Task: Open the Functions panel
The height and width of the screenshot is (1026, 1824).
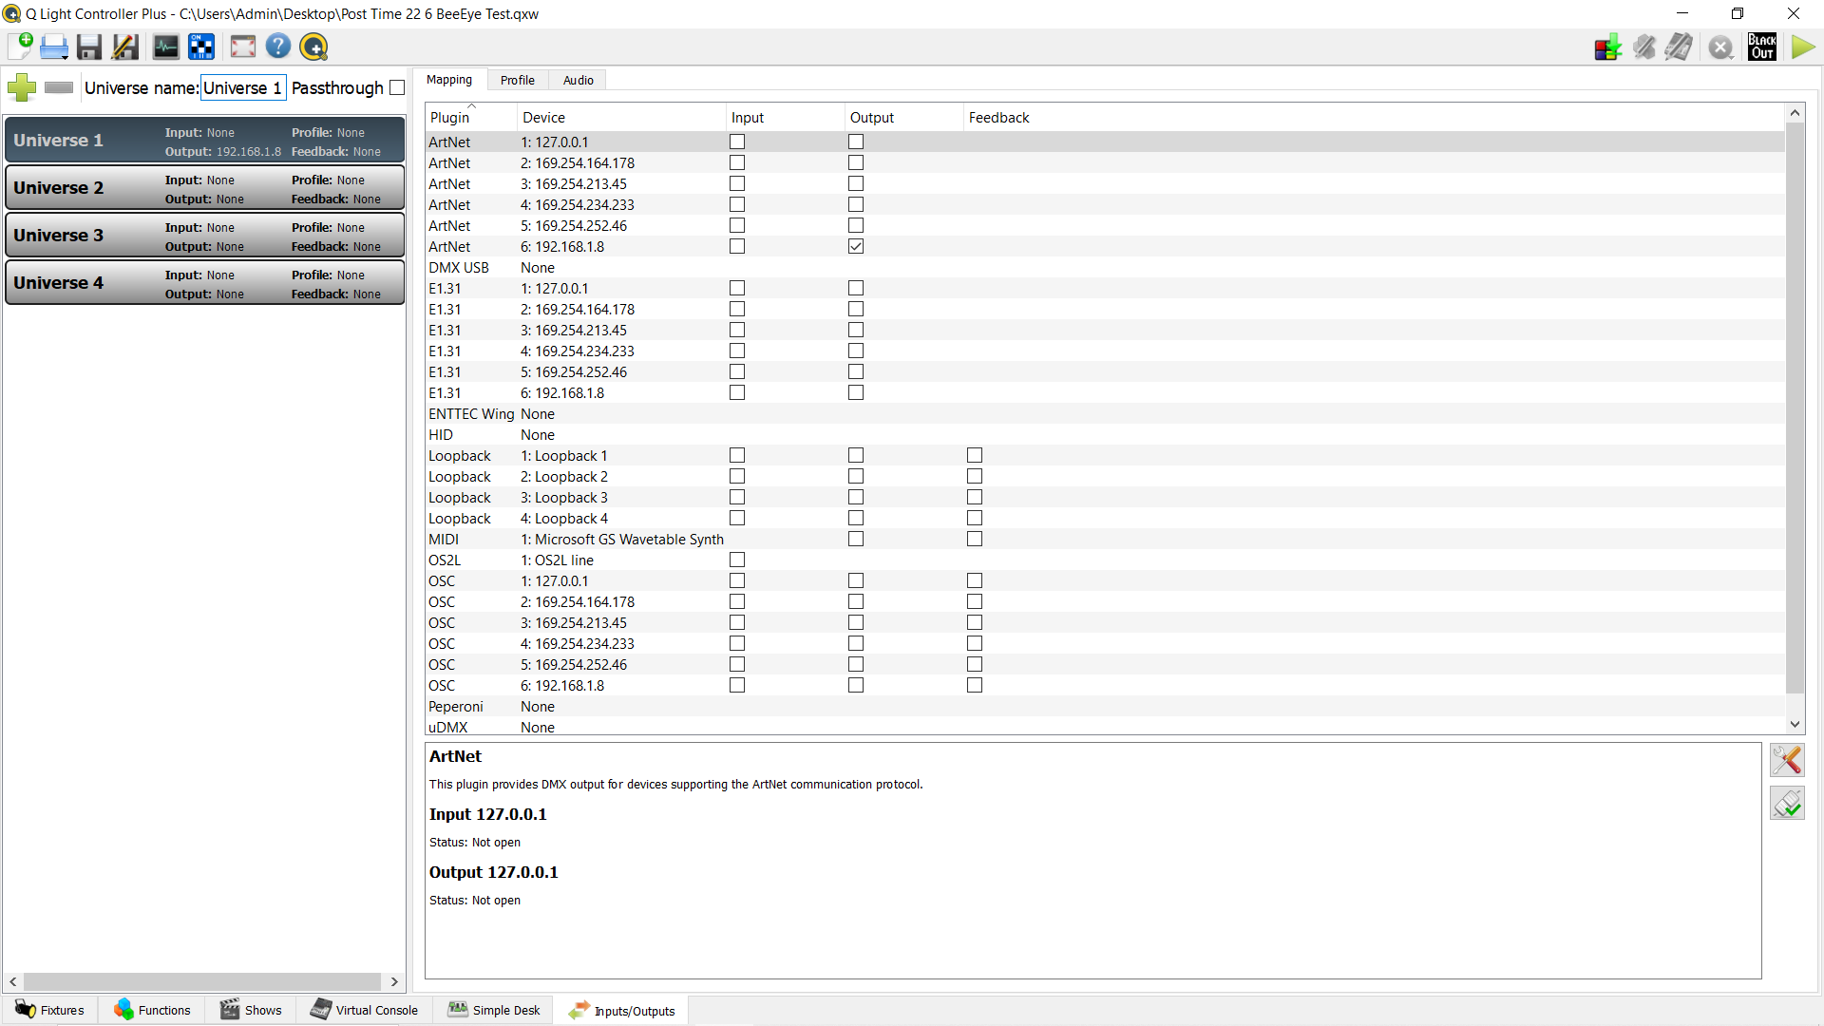Action: 152,1010
